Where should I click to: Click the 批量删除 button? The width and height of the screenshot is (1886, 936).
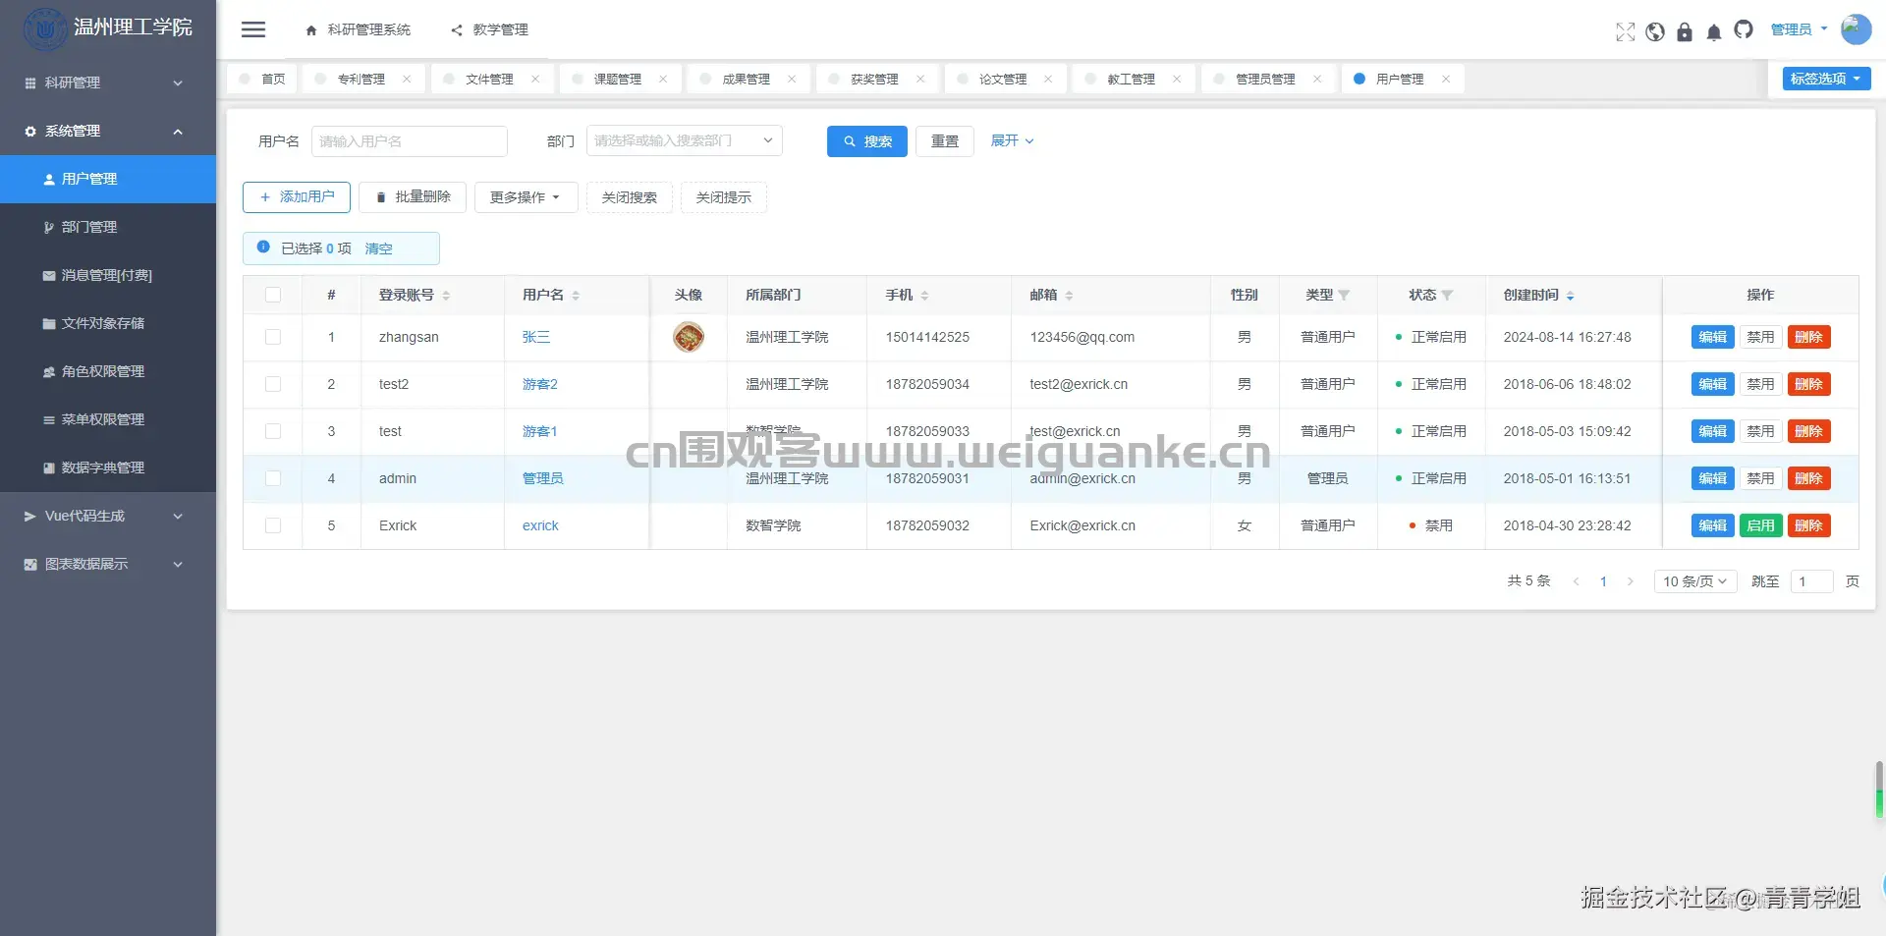[413, 197]
